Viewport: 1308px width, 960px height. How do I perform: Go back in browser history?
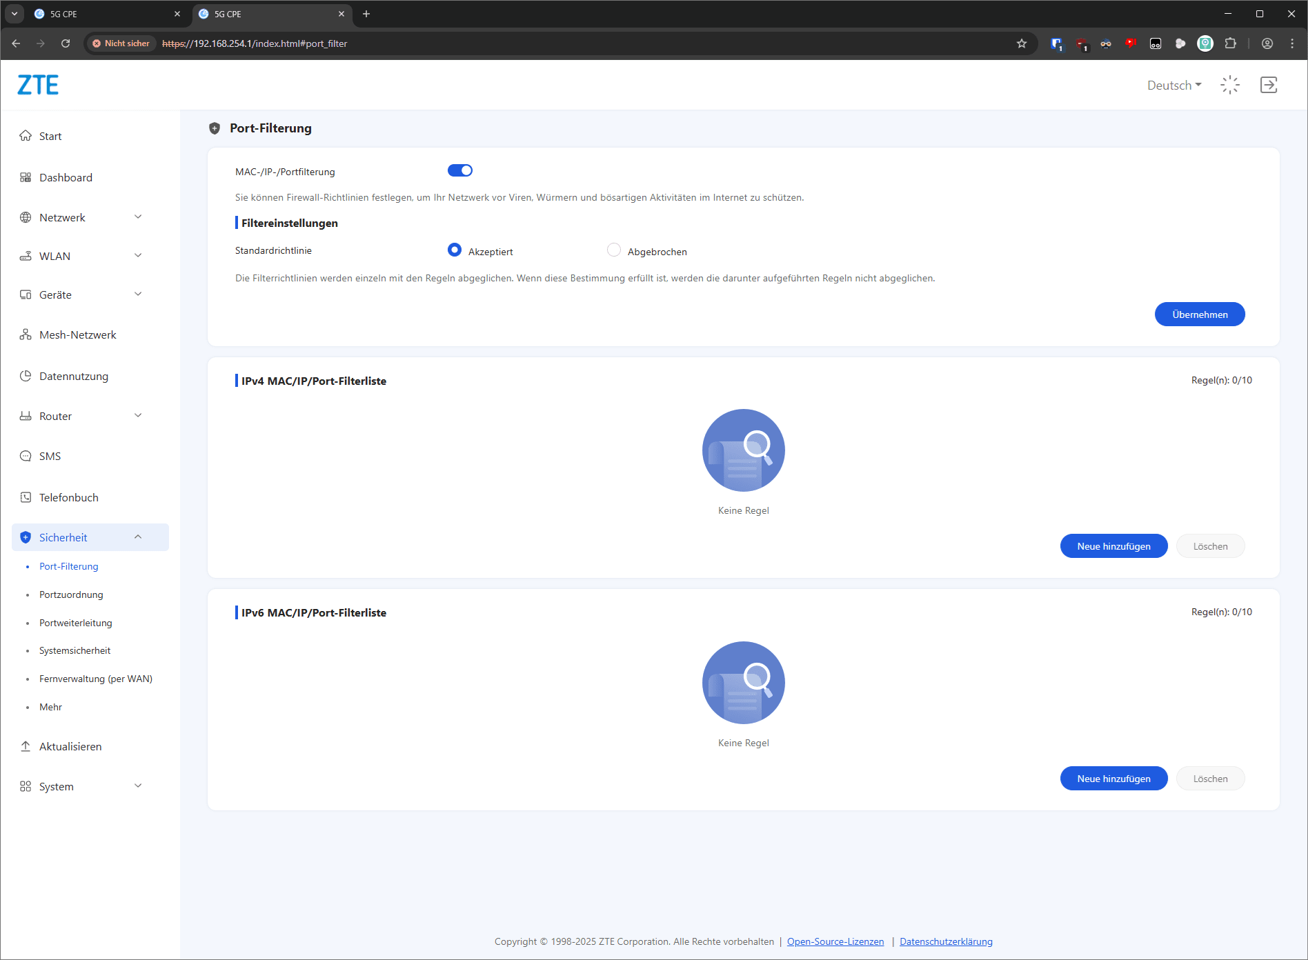pos(16,43)
